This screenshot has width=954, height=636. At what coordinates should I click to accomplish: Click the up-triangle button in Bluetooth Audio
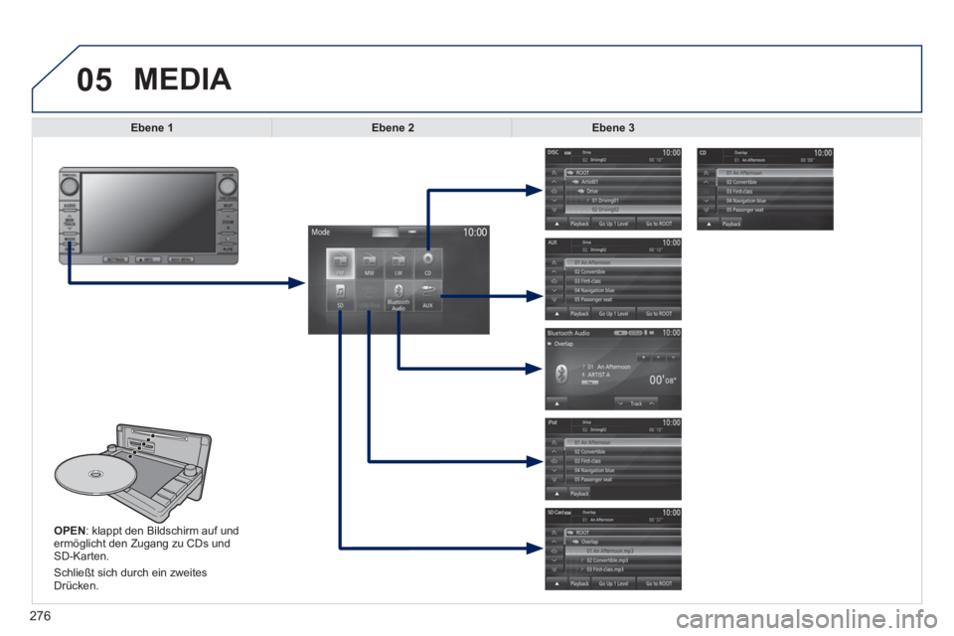556,403
